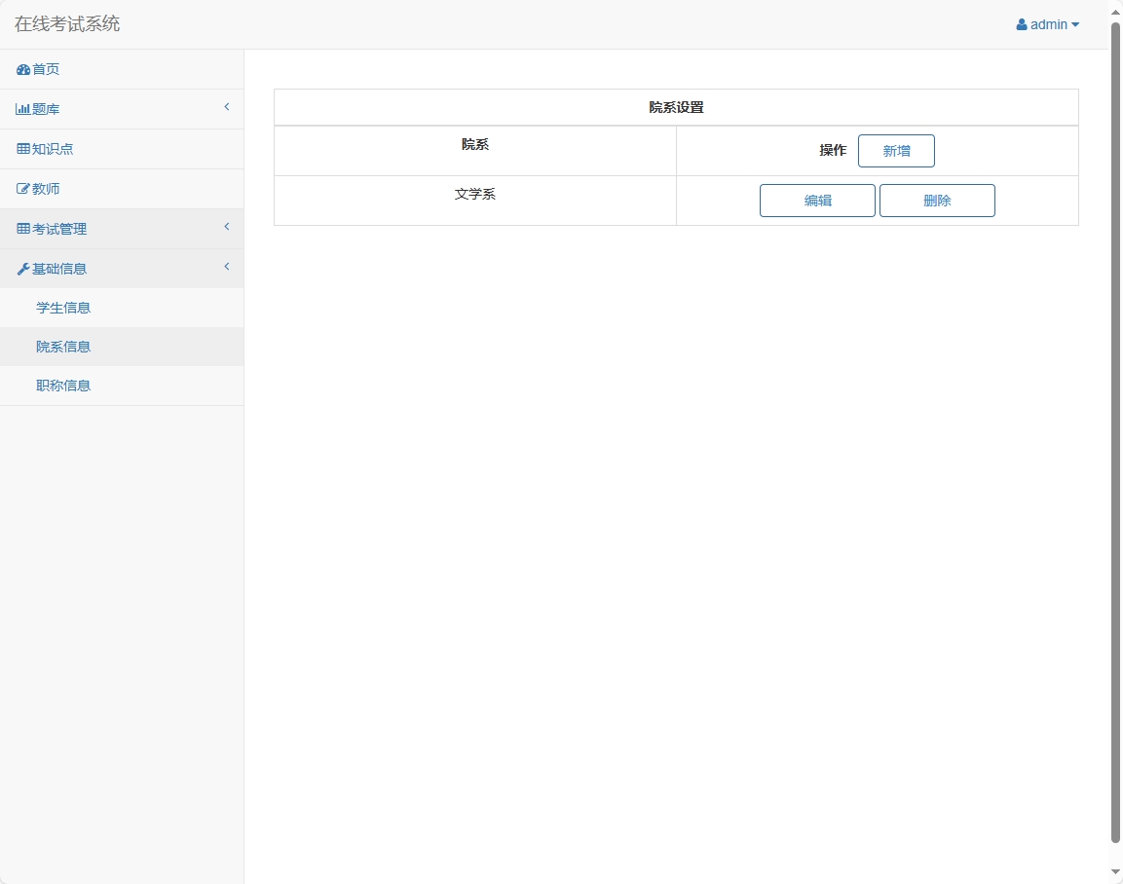This screenshot has height=884, width=1123.
Task: Select 院系信息 submenu item
Action: [x=63, y=347]
